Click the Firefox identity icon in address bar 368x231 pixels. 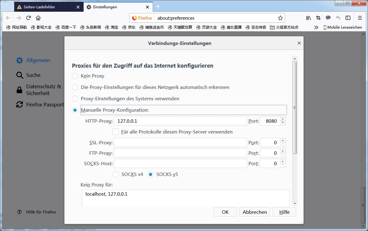pos(142,18)
